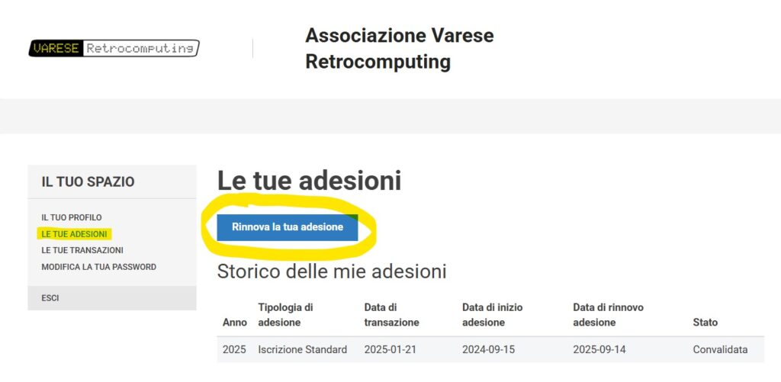Click the Data di transazione column header
Viewport: 781px width, 382px height.
[x=391, y=315]
